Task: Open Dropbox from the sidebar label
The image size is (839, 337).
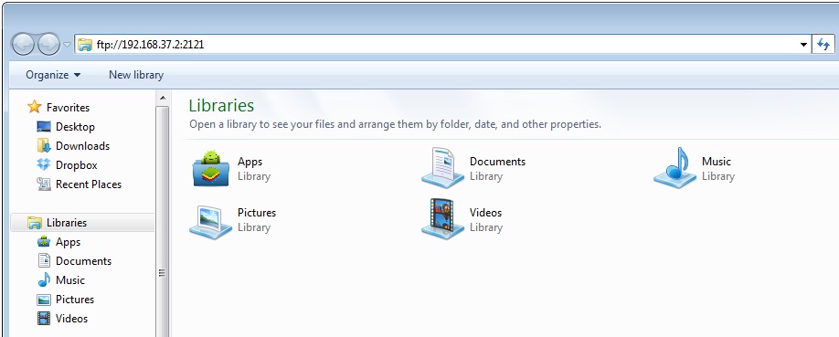Action: (x=77, y=165)
